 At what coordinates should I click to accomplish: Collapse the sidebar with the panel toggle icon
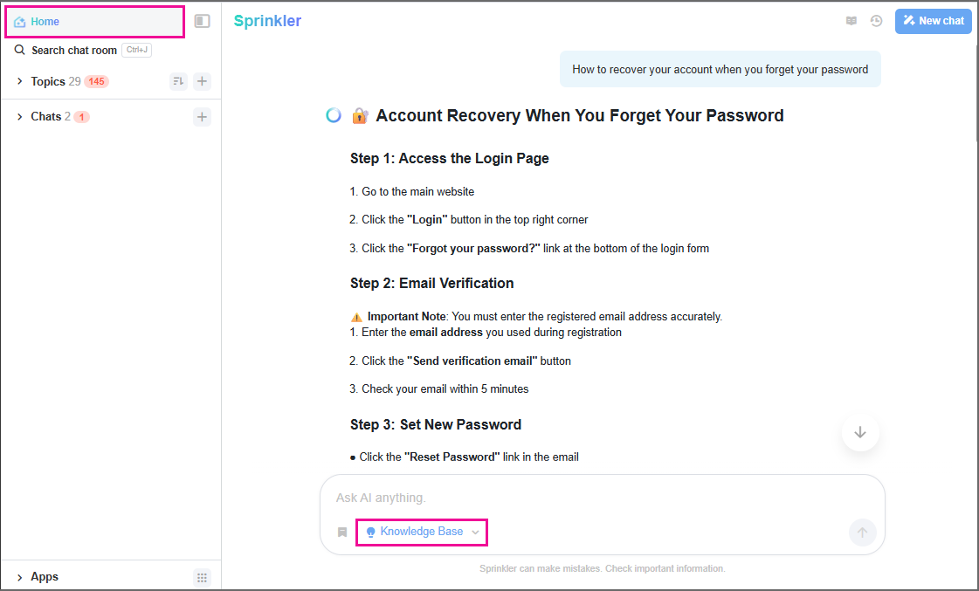(x=203, y=21)
